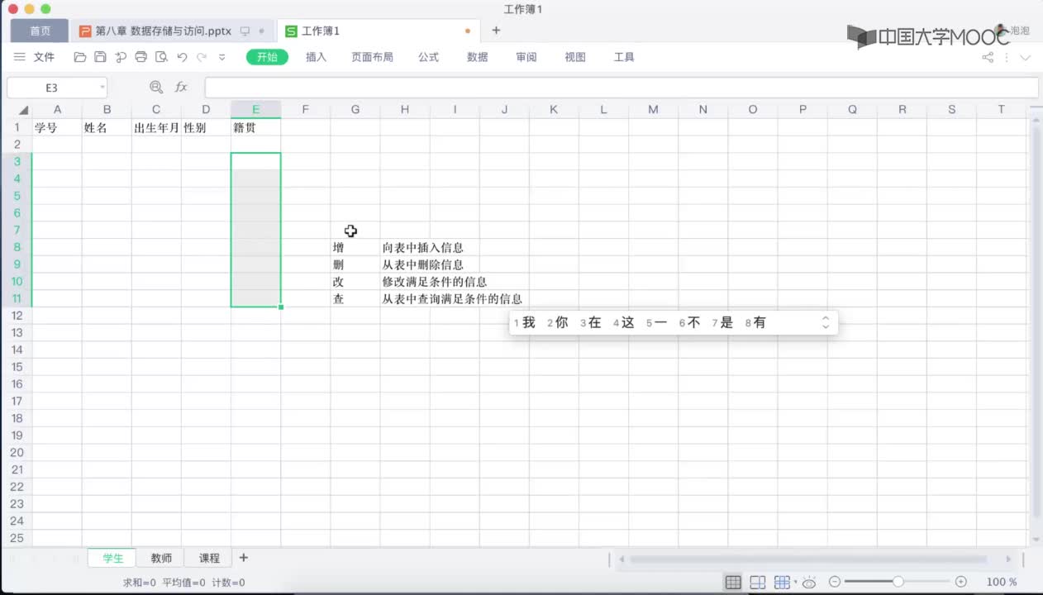The width and height of the screenshot is (1043, 595).
Task: Open the 工具 ribbon tab
Action: [624, 57]
